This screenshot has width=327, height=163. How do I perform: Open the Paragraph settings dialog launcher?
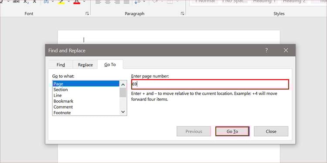click(x=183, y=13)
